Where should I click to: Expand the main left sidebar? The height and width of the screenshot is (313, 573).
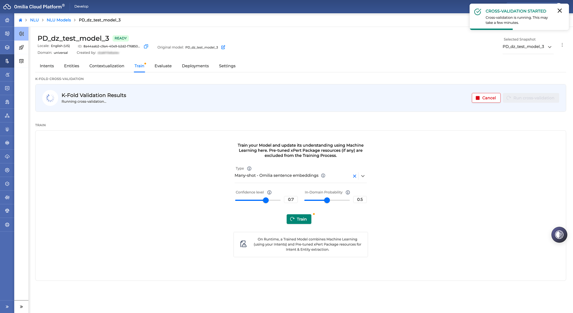click(x=7, y=307)
